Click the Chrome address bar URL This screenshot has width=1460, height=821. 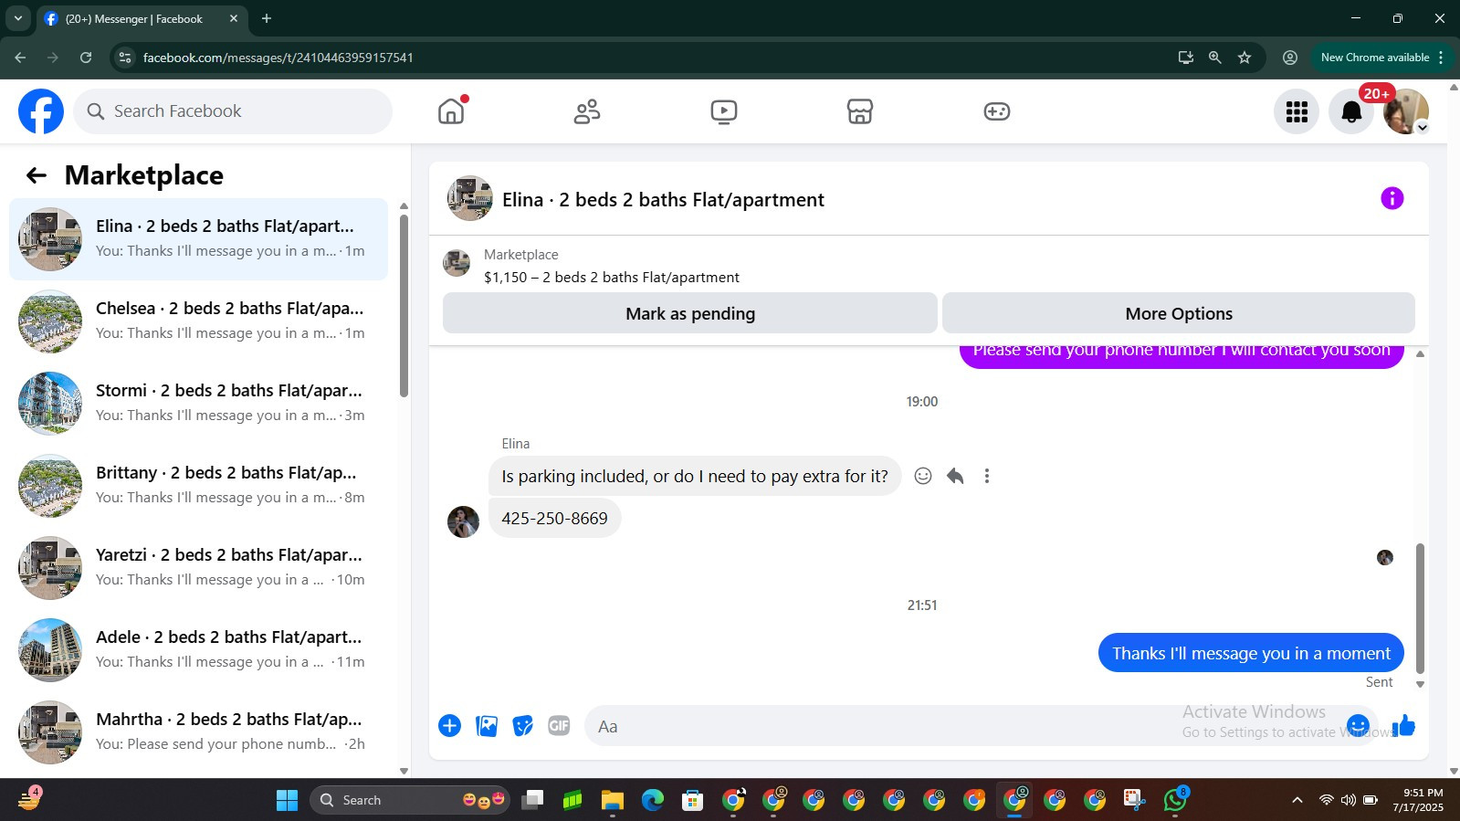[278, 58]
